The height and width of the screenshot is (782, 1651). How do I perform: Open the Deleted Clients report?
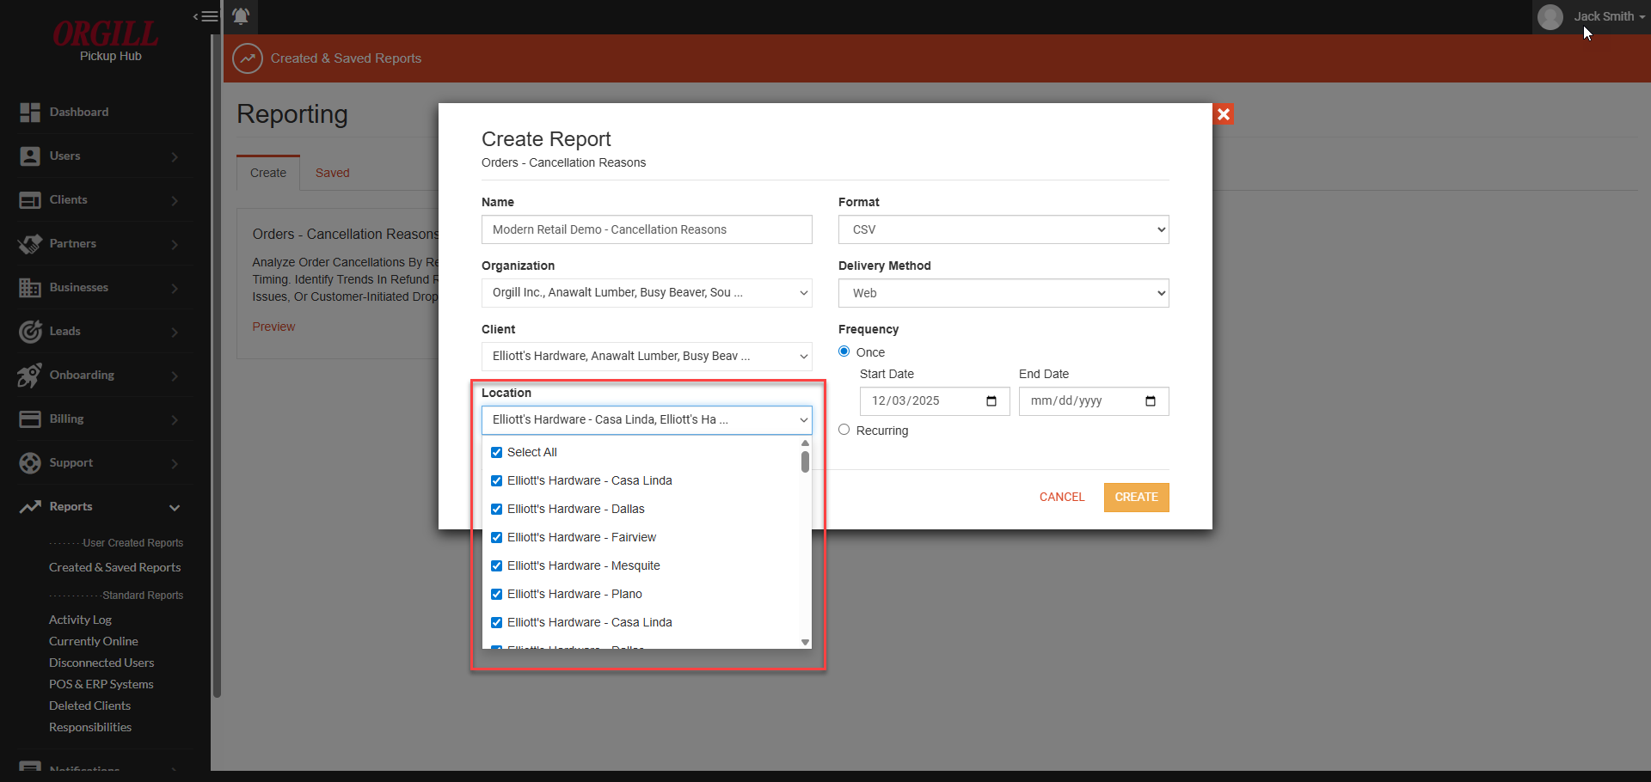pyautogui.click(x=90, y=706)
